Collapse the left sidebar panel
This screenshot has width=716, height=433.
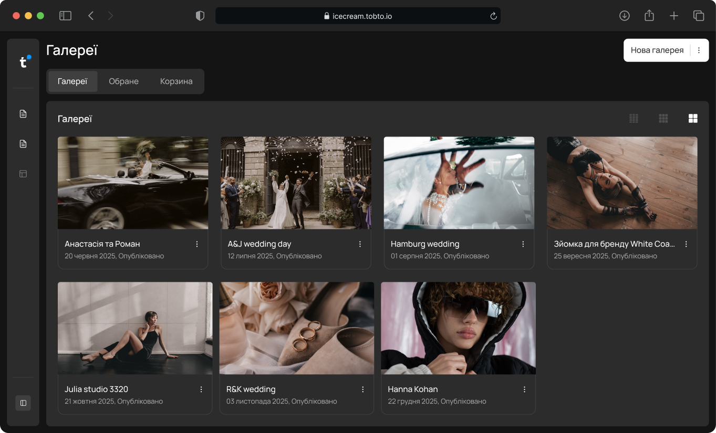coord(23,403)
